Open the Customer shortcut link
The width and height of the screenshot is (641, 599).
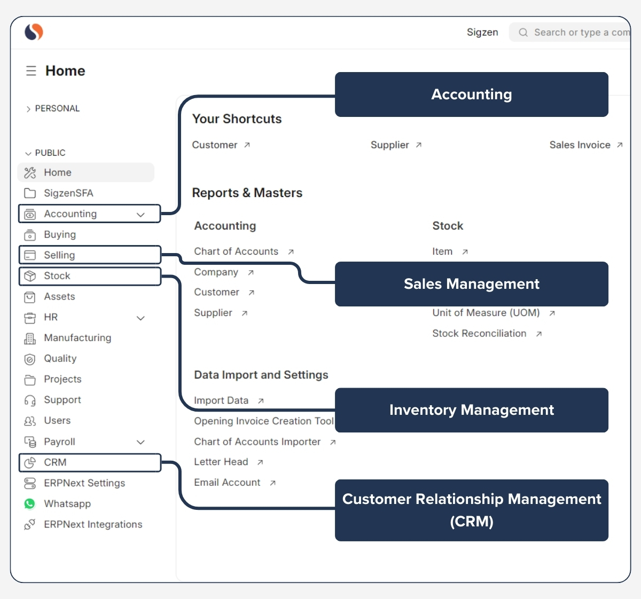215,145
